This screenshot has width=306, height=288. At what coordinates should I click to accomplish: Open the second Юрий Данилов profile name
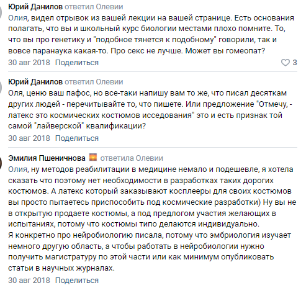(35, 82)
